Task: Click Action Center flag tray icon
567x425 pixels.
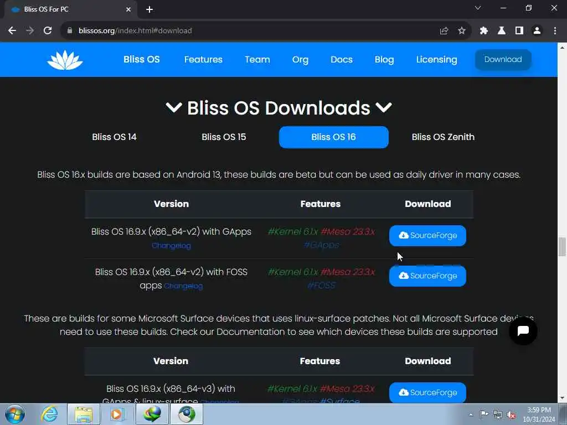Action: pos(484,414)
